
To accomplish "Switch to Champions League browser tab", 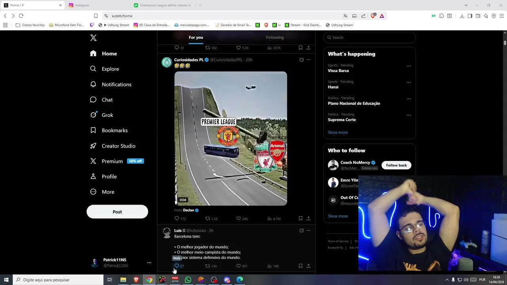I will 162,5.
